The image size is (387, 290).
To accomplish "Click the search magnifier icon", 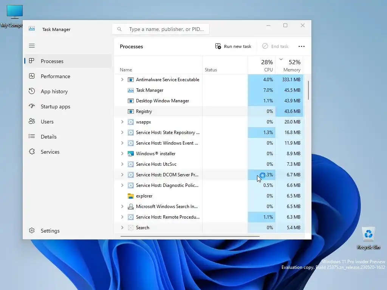I will [119, 29].
